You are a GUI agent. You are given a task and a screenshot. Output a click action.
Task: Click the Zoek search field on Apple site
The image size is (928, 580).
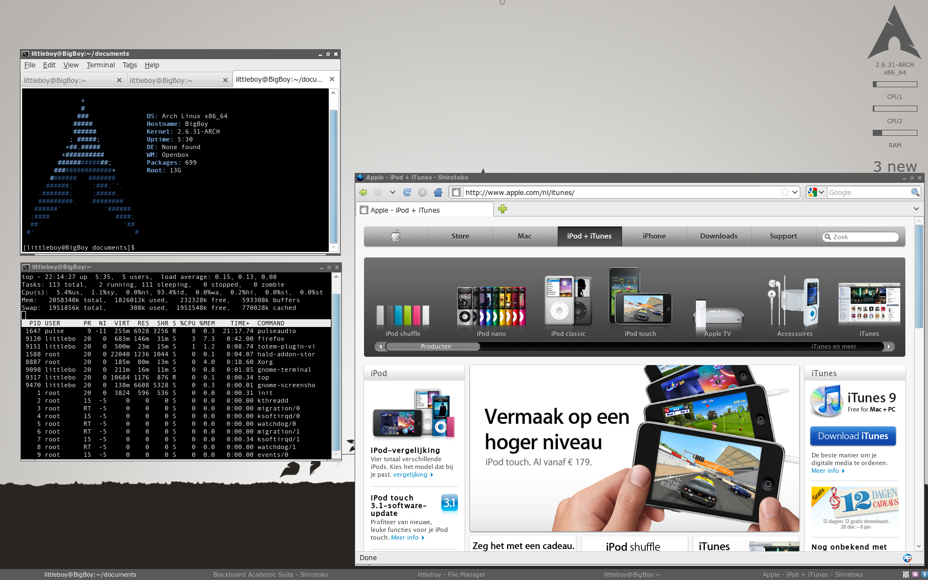pyautogui.click(x=861, y=237)
